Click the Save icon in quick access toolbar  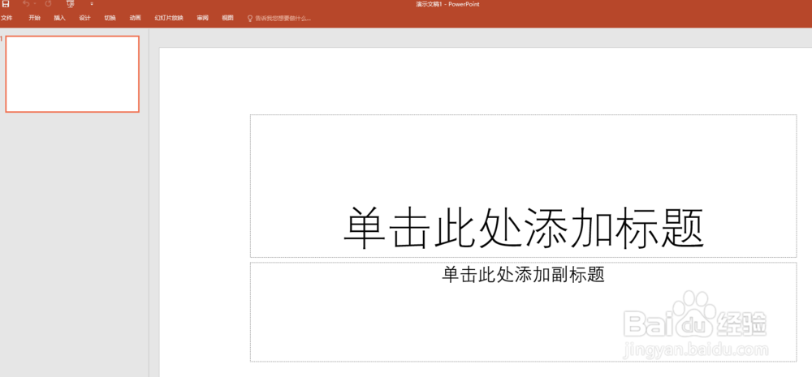coord(6,3)
